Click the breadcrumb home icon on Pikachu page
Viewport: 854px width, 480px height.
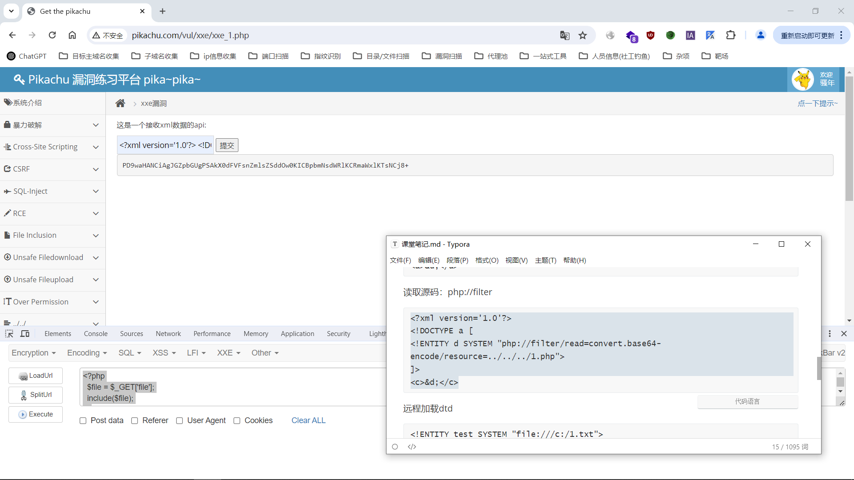click(x=120, y=104)
